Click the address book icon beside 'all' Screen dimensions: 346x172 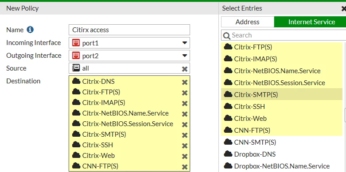(x=76, y=68)
